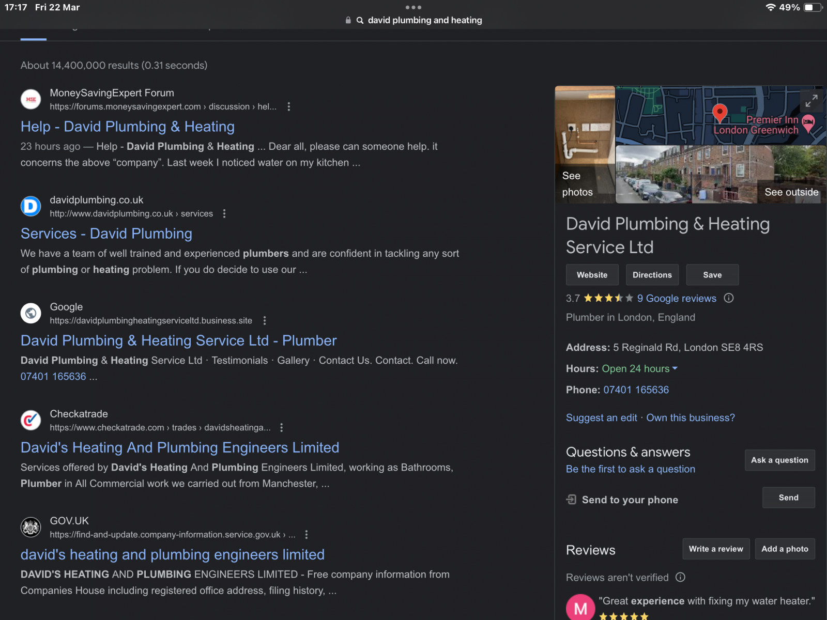The image size is (827, 620).
Task: Click the '9 Google reviews' link
Action: tap(677, 298)
